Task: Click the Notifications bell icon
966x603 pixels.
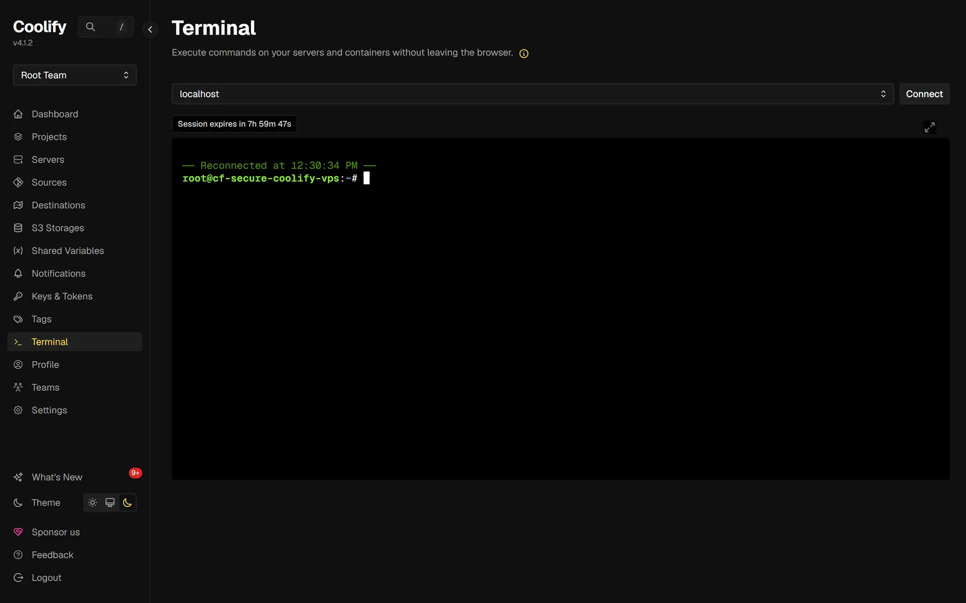Action: click(x=18, y=274)
